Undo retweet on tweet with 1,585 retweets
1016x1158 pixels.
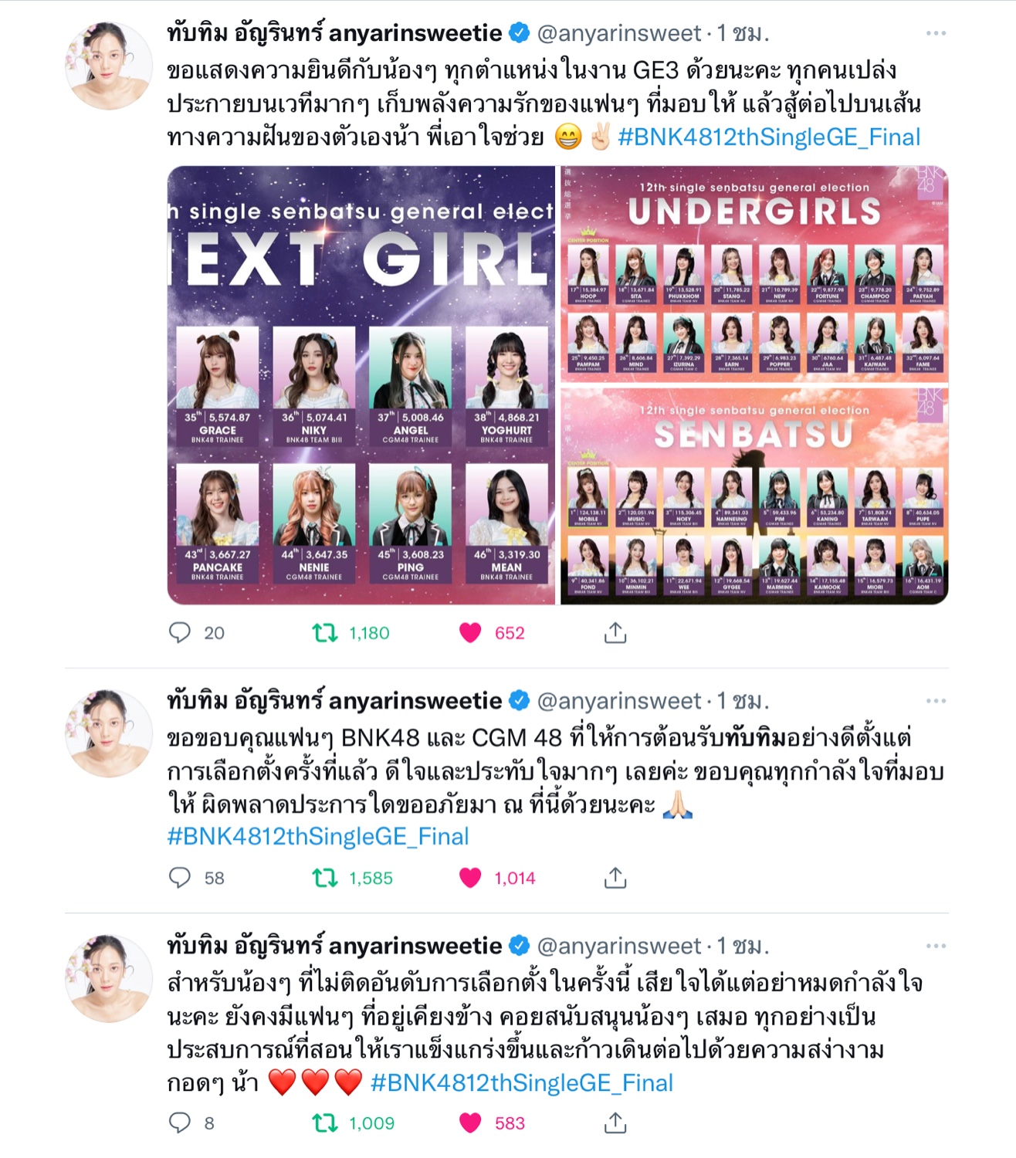(x=325, y=878)
